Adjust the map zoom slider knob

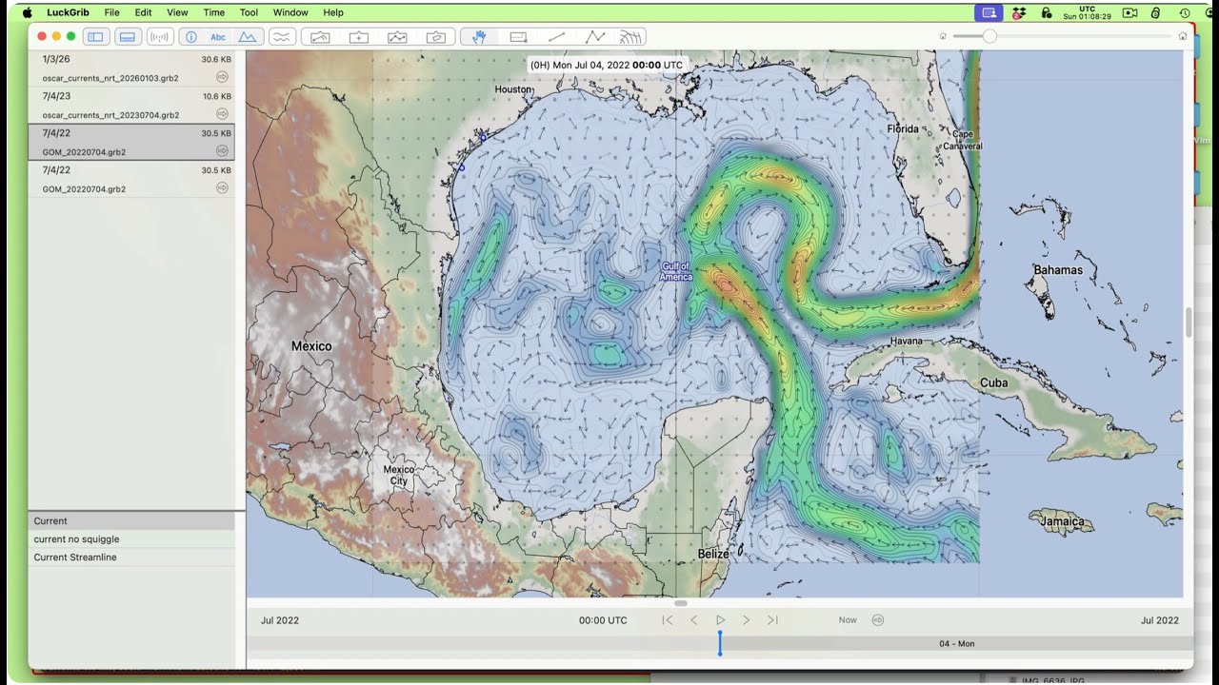989,36
